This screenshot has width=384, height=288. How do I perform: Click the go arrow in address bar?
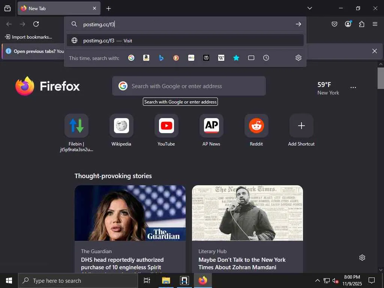coord(298,24)
